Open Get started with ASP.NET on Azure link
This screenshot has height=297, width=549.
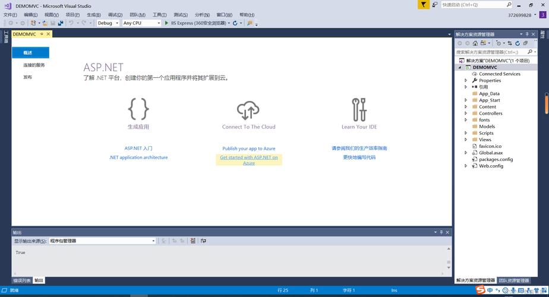pyautogui.click(x=249, y=160)
